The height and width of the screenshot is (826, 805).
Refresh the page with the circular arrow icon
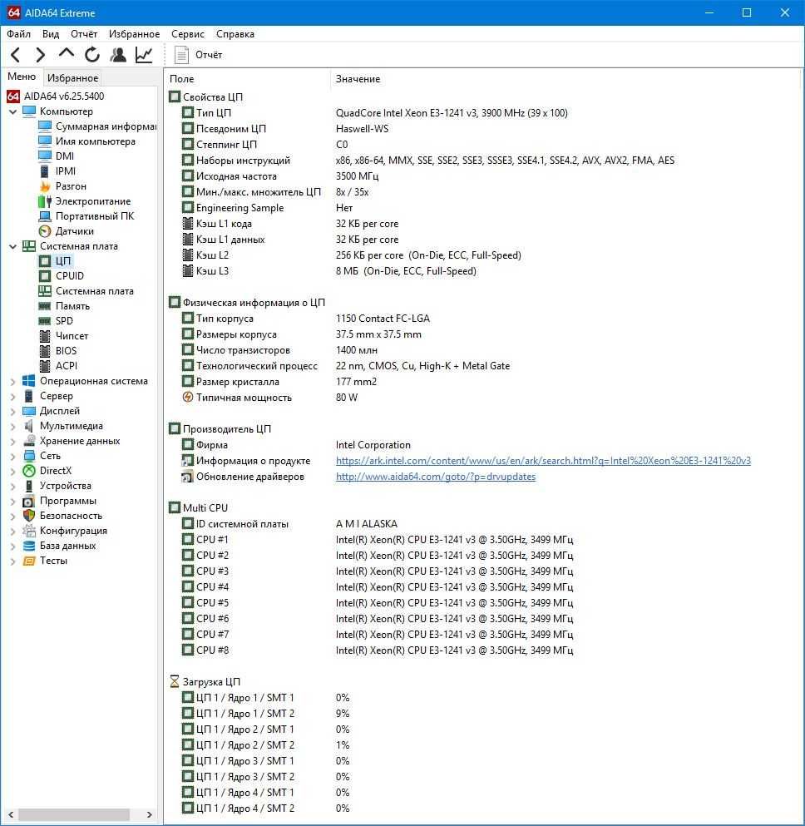(92, 54)
